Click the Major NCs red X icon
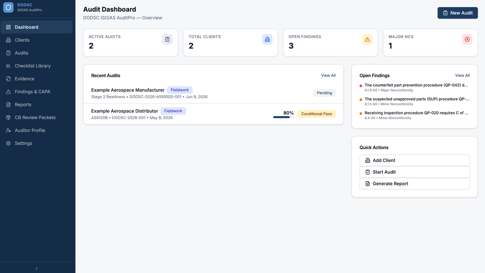This screenshot has height=273, width=485. (x=467, y=39)
